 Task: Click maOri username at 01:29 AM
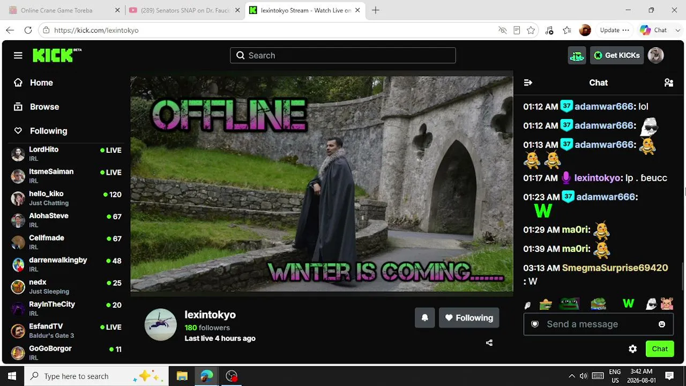(x=575, y=229)
